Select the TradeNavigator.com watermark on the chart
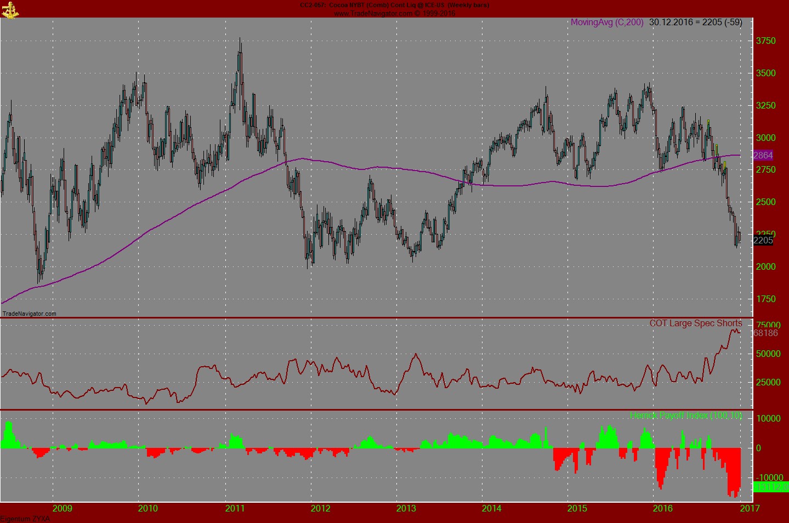The image size is (789, 523). point(29,314)
